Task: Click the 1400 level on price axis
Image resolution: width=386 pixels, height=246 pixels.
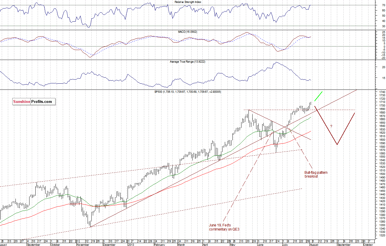Action: pos(382,208)
